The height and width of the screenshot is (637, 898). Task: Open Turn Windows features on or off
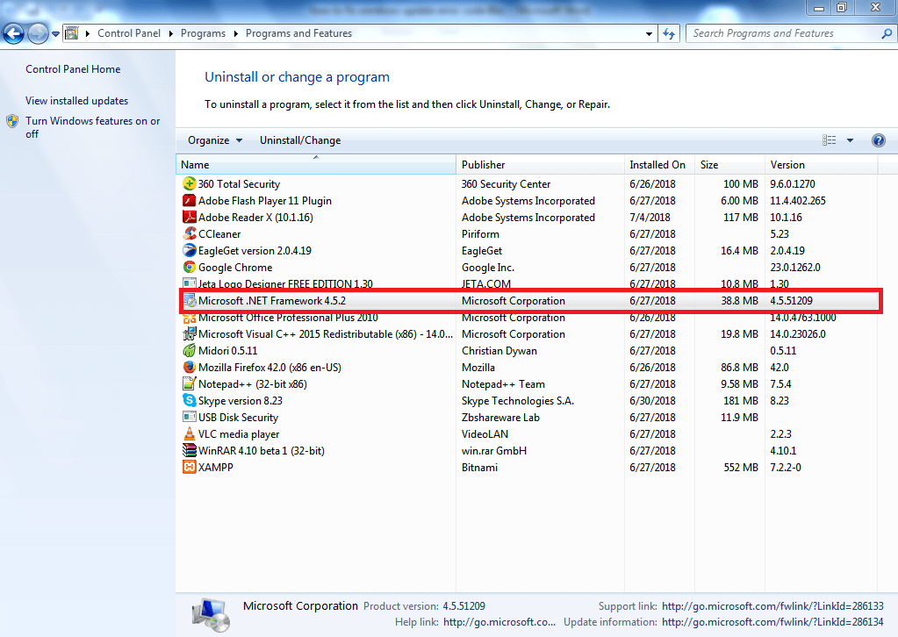click(92, 127)
